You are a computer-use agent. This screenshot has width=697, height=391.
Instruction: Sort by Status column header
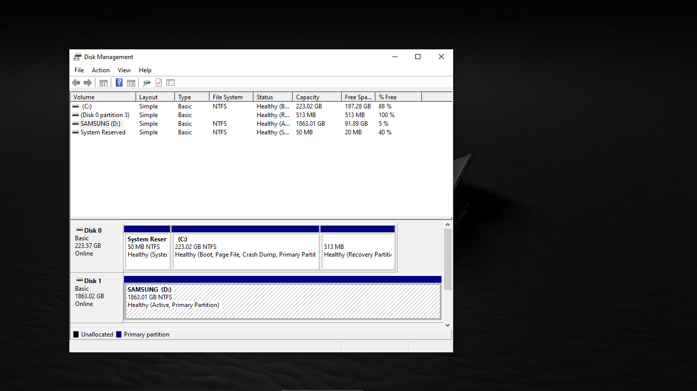[273, 97]
